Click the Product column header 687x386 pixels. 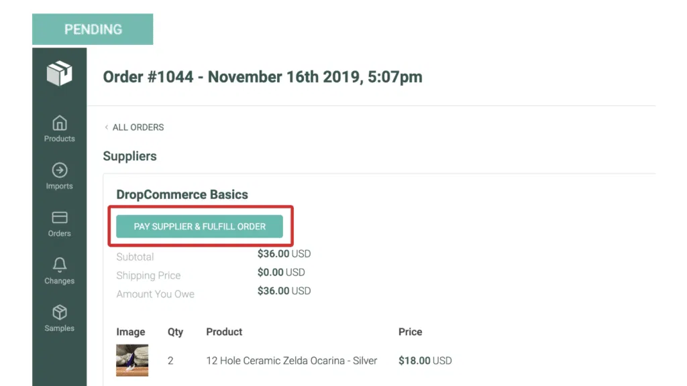(224, 332)
